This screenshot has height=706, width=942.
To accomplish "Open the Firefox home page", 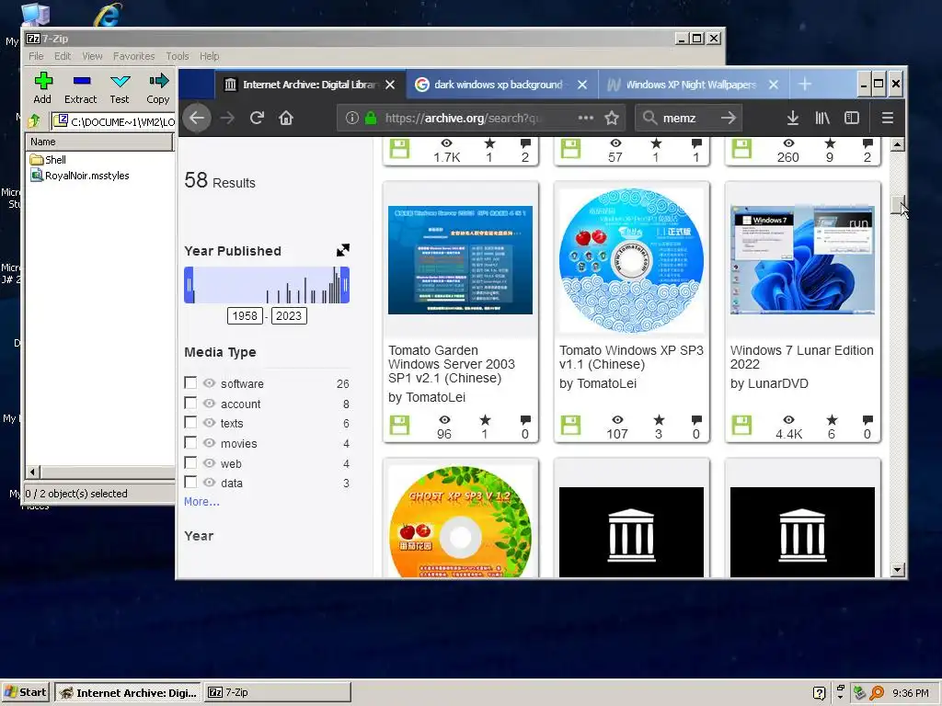I will click(286, 119).
